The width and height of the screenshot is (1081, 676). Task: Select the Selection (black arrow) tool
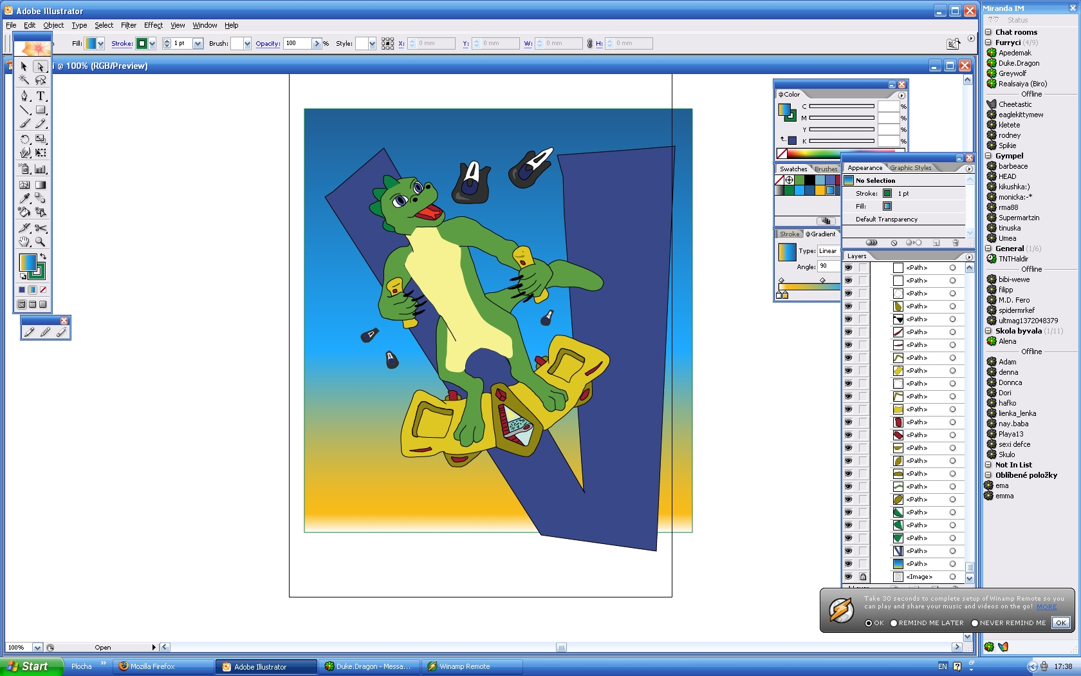point(24,66)
